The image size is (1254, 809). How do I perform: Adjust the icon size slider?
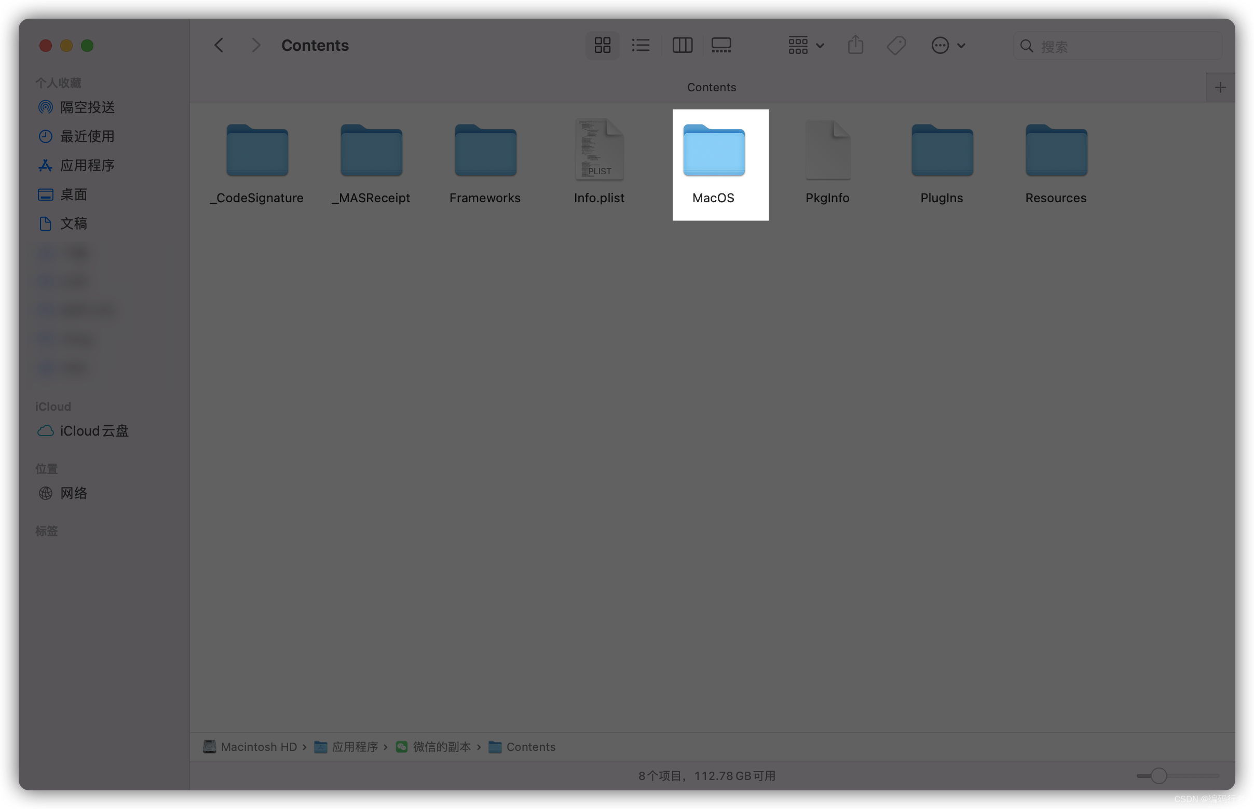[1158, 775]
